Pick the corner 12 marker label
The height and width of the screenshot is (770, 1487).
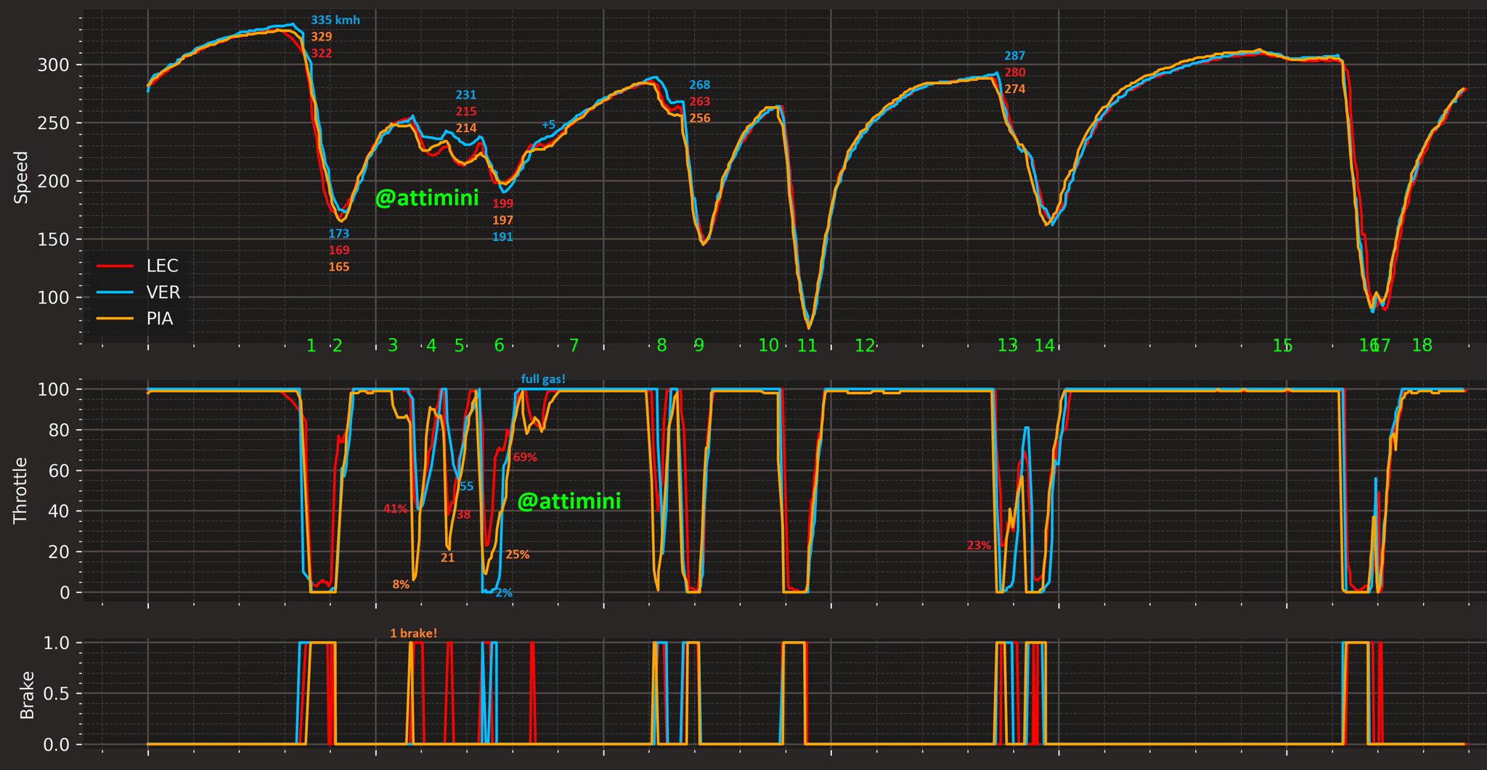point(864,345)
